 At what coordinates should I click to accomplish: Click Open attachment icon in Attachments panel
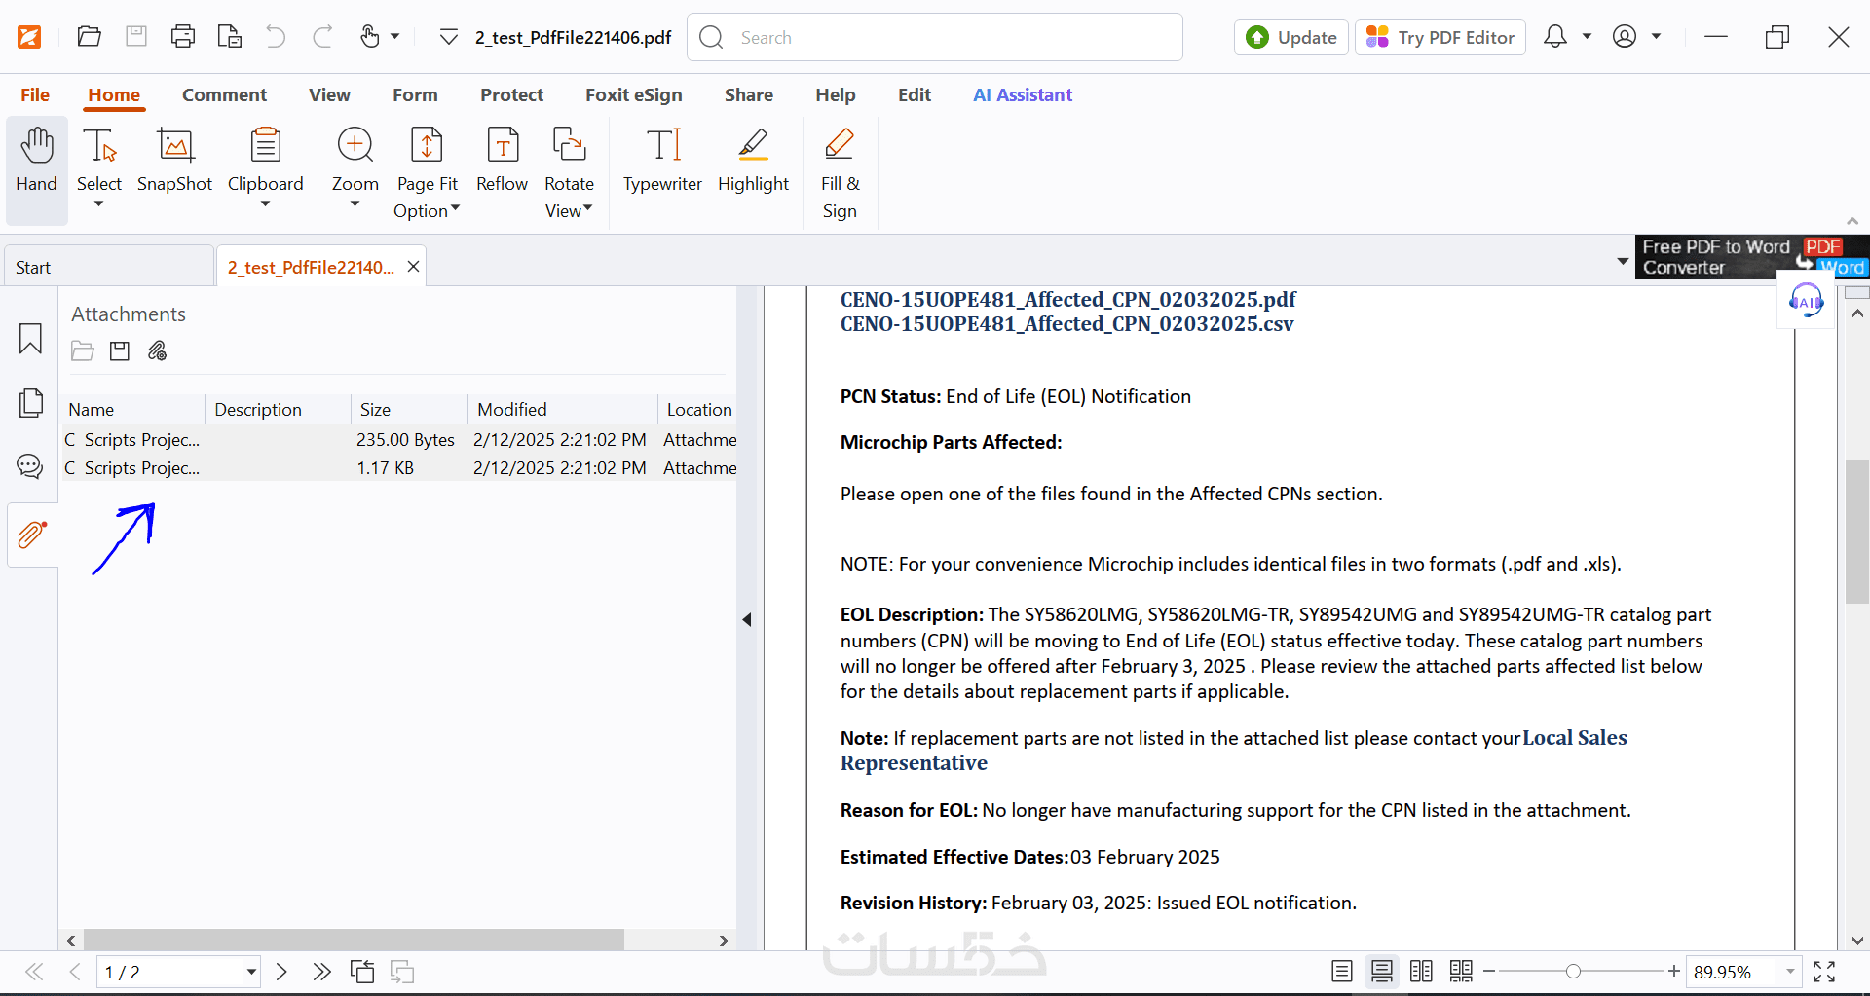[83, 350]
